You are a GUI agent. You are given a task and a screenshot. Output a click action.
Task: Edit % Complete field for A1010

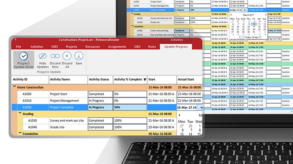pyautogui.click(x=130, y=101)
